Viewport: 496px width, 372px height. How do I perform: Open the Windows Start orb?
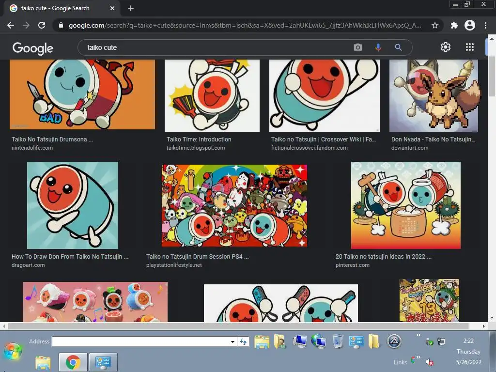point(13,351)
